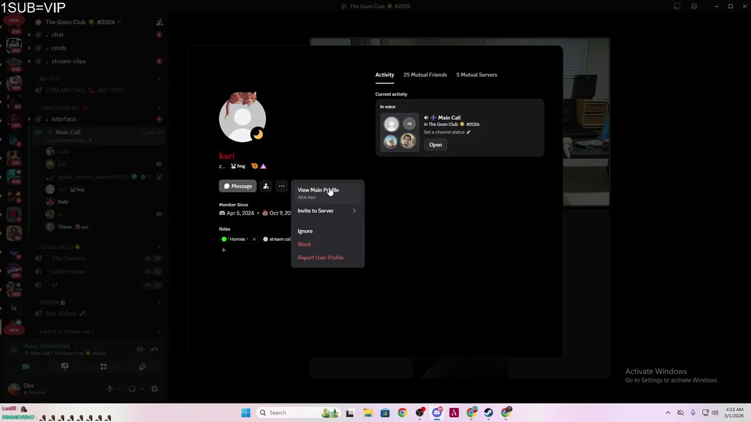Screen dimensions: 751x422
Task: Toggle noise suppression waveform icon
Action: pos(140,350)
